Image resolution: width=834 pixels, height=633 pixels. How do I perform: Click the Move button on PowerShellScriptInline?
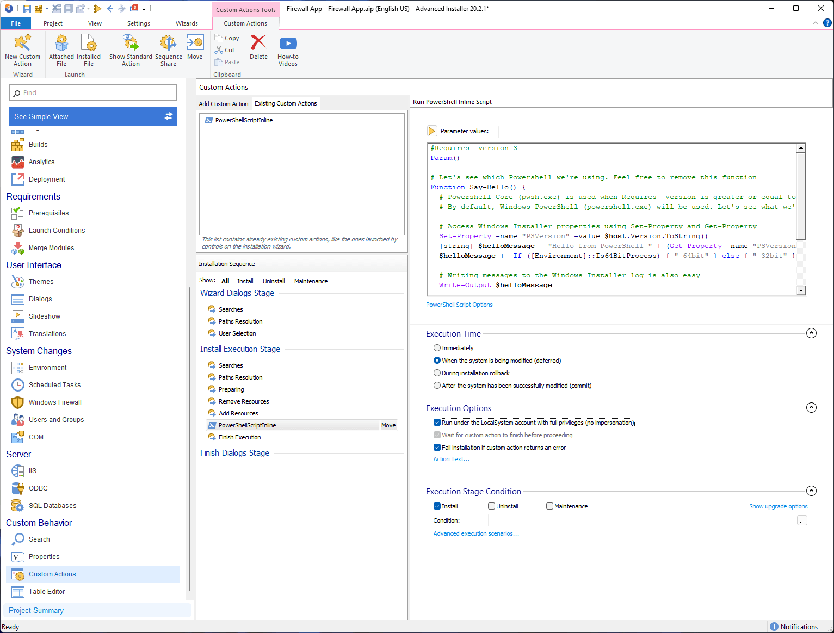(388, 425)
